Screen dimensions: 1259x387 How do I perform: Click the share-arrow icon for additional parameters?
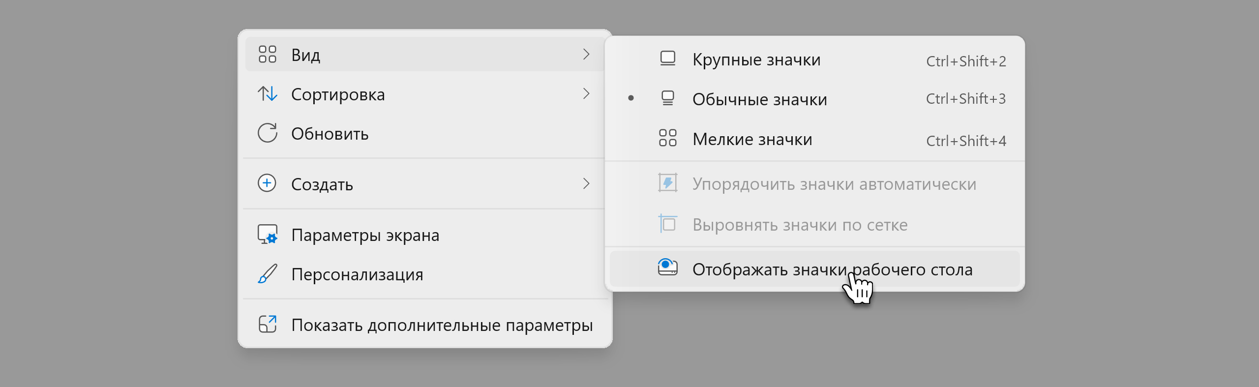point(268,324)
